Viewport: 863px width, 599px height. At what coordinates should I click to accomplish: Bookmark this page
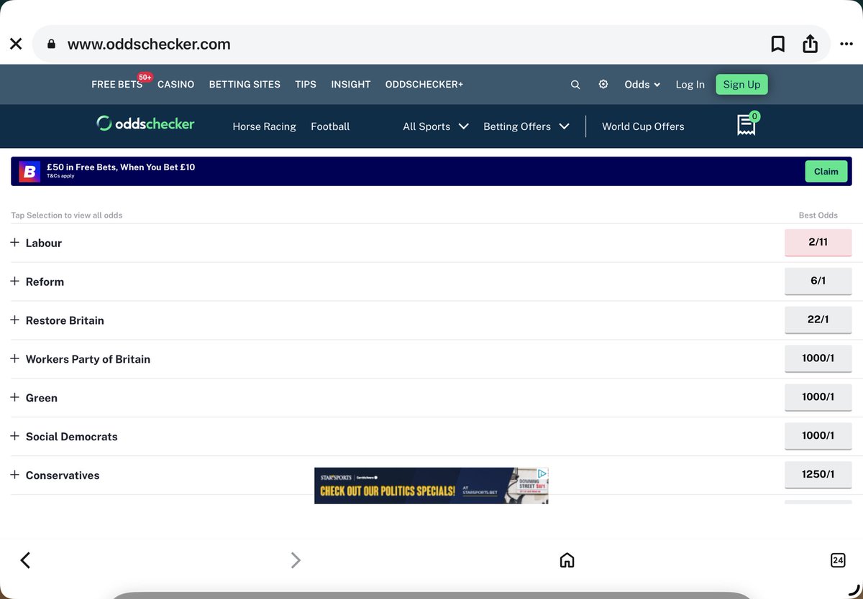(x=777, y=44)
